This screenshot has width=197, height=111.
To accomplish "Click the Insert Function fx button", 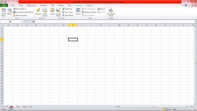I will tap(34, 22).
